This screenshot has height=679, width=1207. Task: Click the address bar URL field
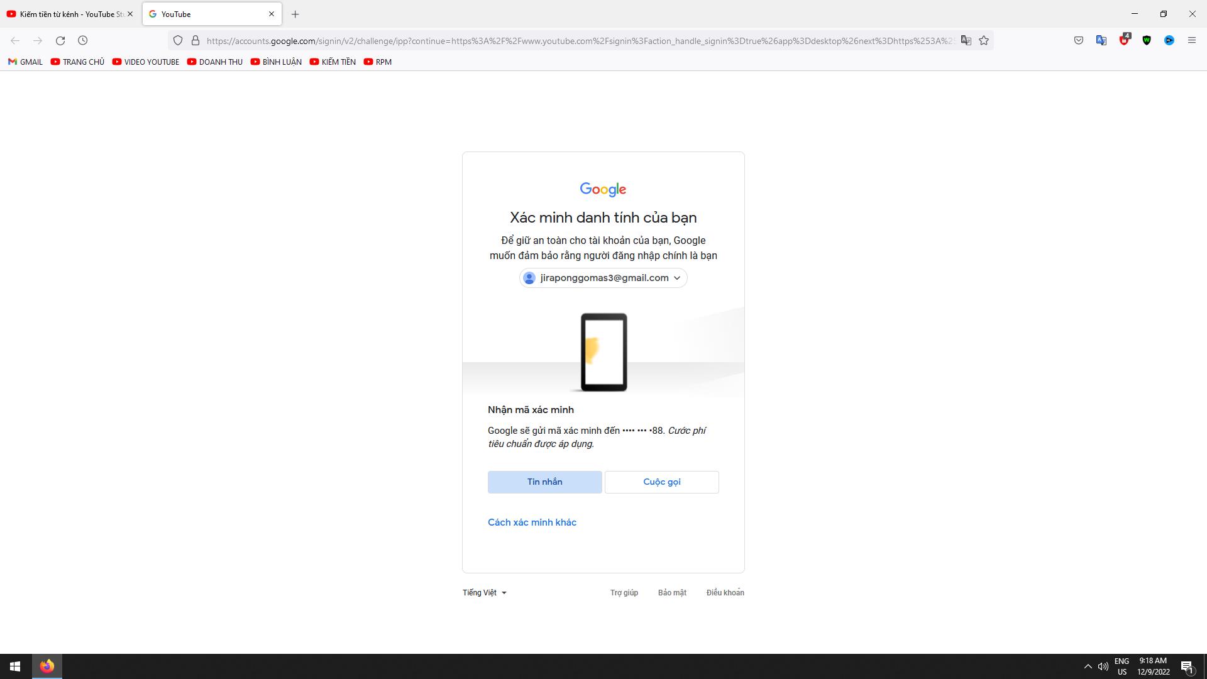pyautogui.click(x=578, y=41)
